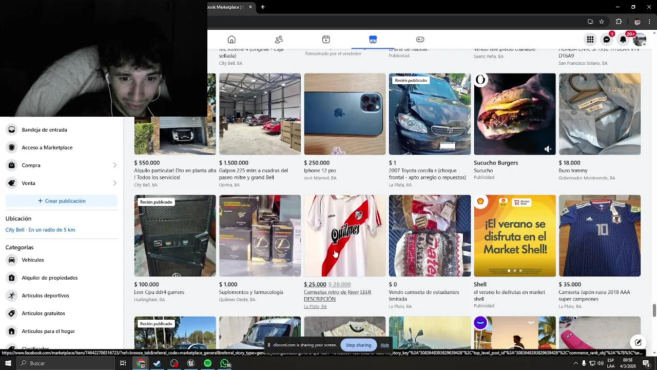This screenshot has width=657, height=370.
Task: Open Suplementos y farmacología listing photo
Action: 260,236
